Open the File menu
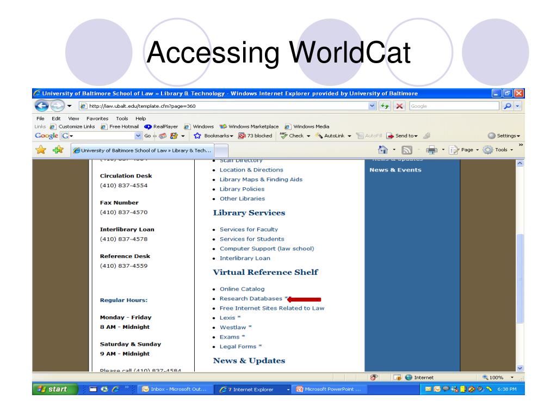The width and height of the screenshot is (557, 418). pos(40,118)
